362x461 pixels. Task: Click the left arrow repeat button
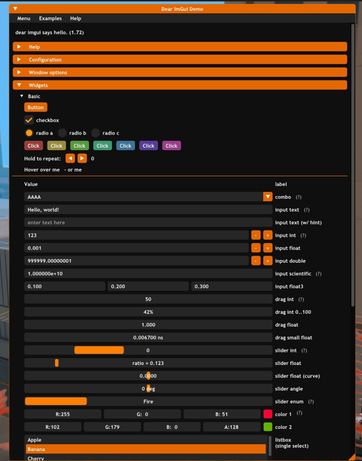[x=70, y=158]
